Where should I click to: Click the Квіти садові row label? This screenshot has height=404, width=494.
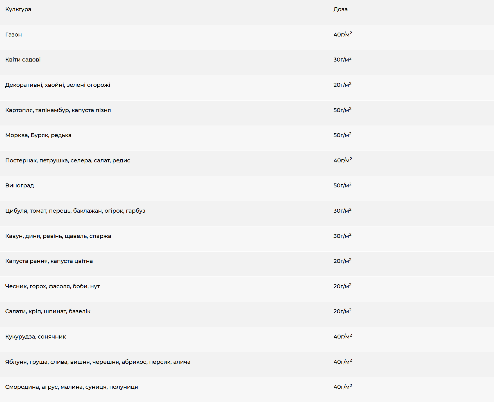pyautogui.click(x=23, y=60)
